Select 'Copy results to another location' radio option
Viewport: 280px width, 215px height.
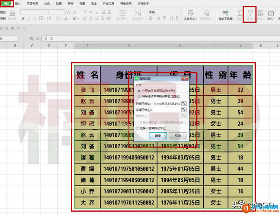click(139, 97)
